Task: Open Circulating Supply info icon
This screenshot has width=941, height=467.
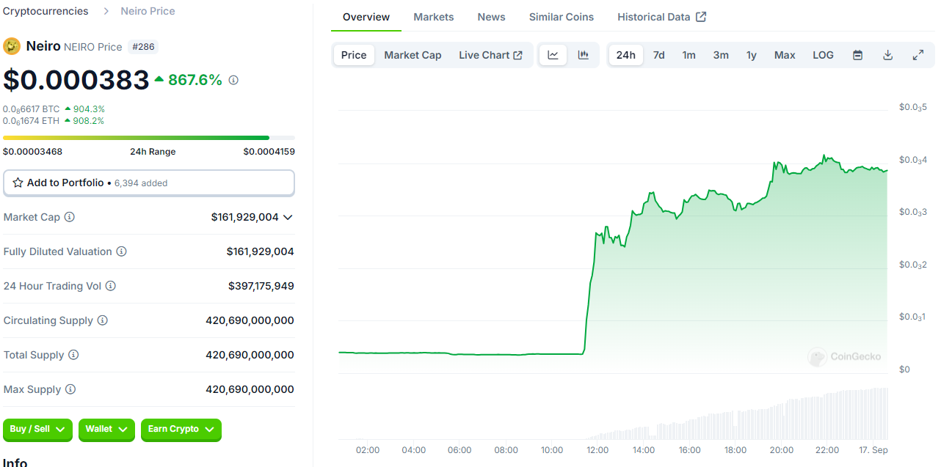Action: tap(103, 320)
